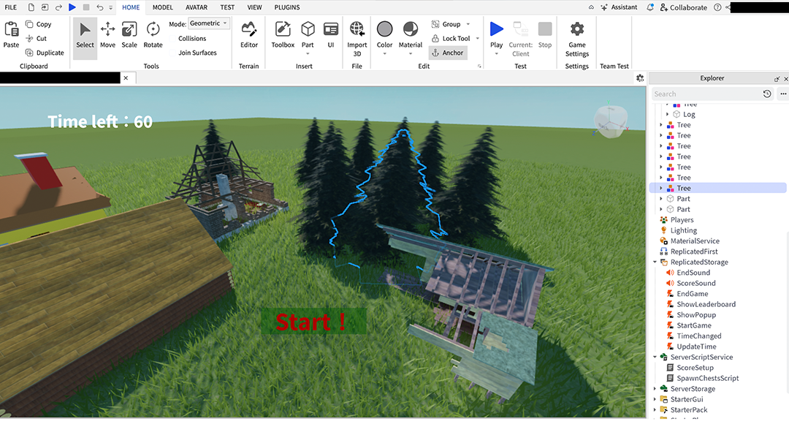Viewport: 789px width, 424px height.
Task: Select the Move tool
Action: tap(107, 34)
